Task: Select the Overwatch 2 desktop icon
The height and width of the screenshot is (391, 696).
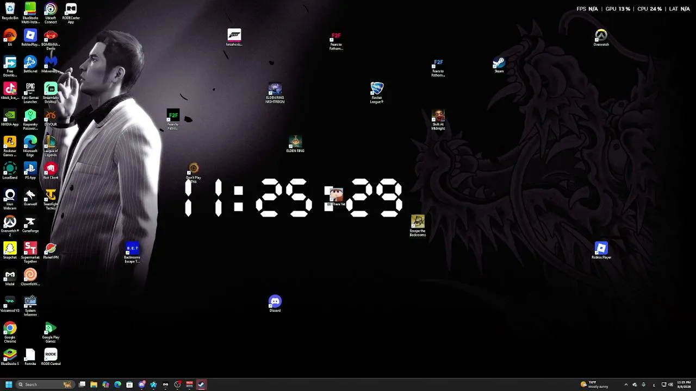Action: tap(10, 226)
